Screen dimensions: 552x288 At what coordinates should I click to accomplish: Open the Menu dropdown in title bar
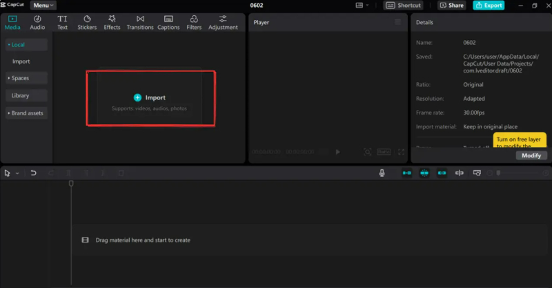pyautogui.click(x=43, y=6)
